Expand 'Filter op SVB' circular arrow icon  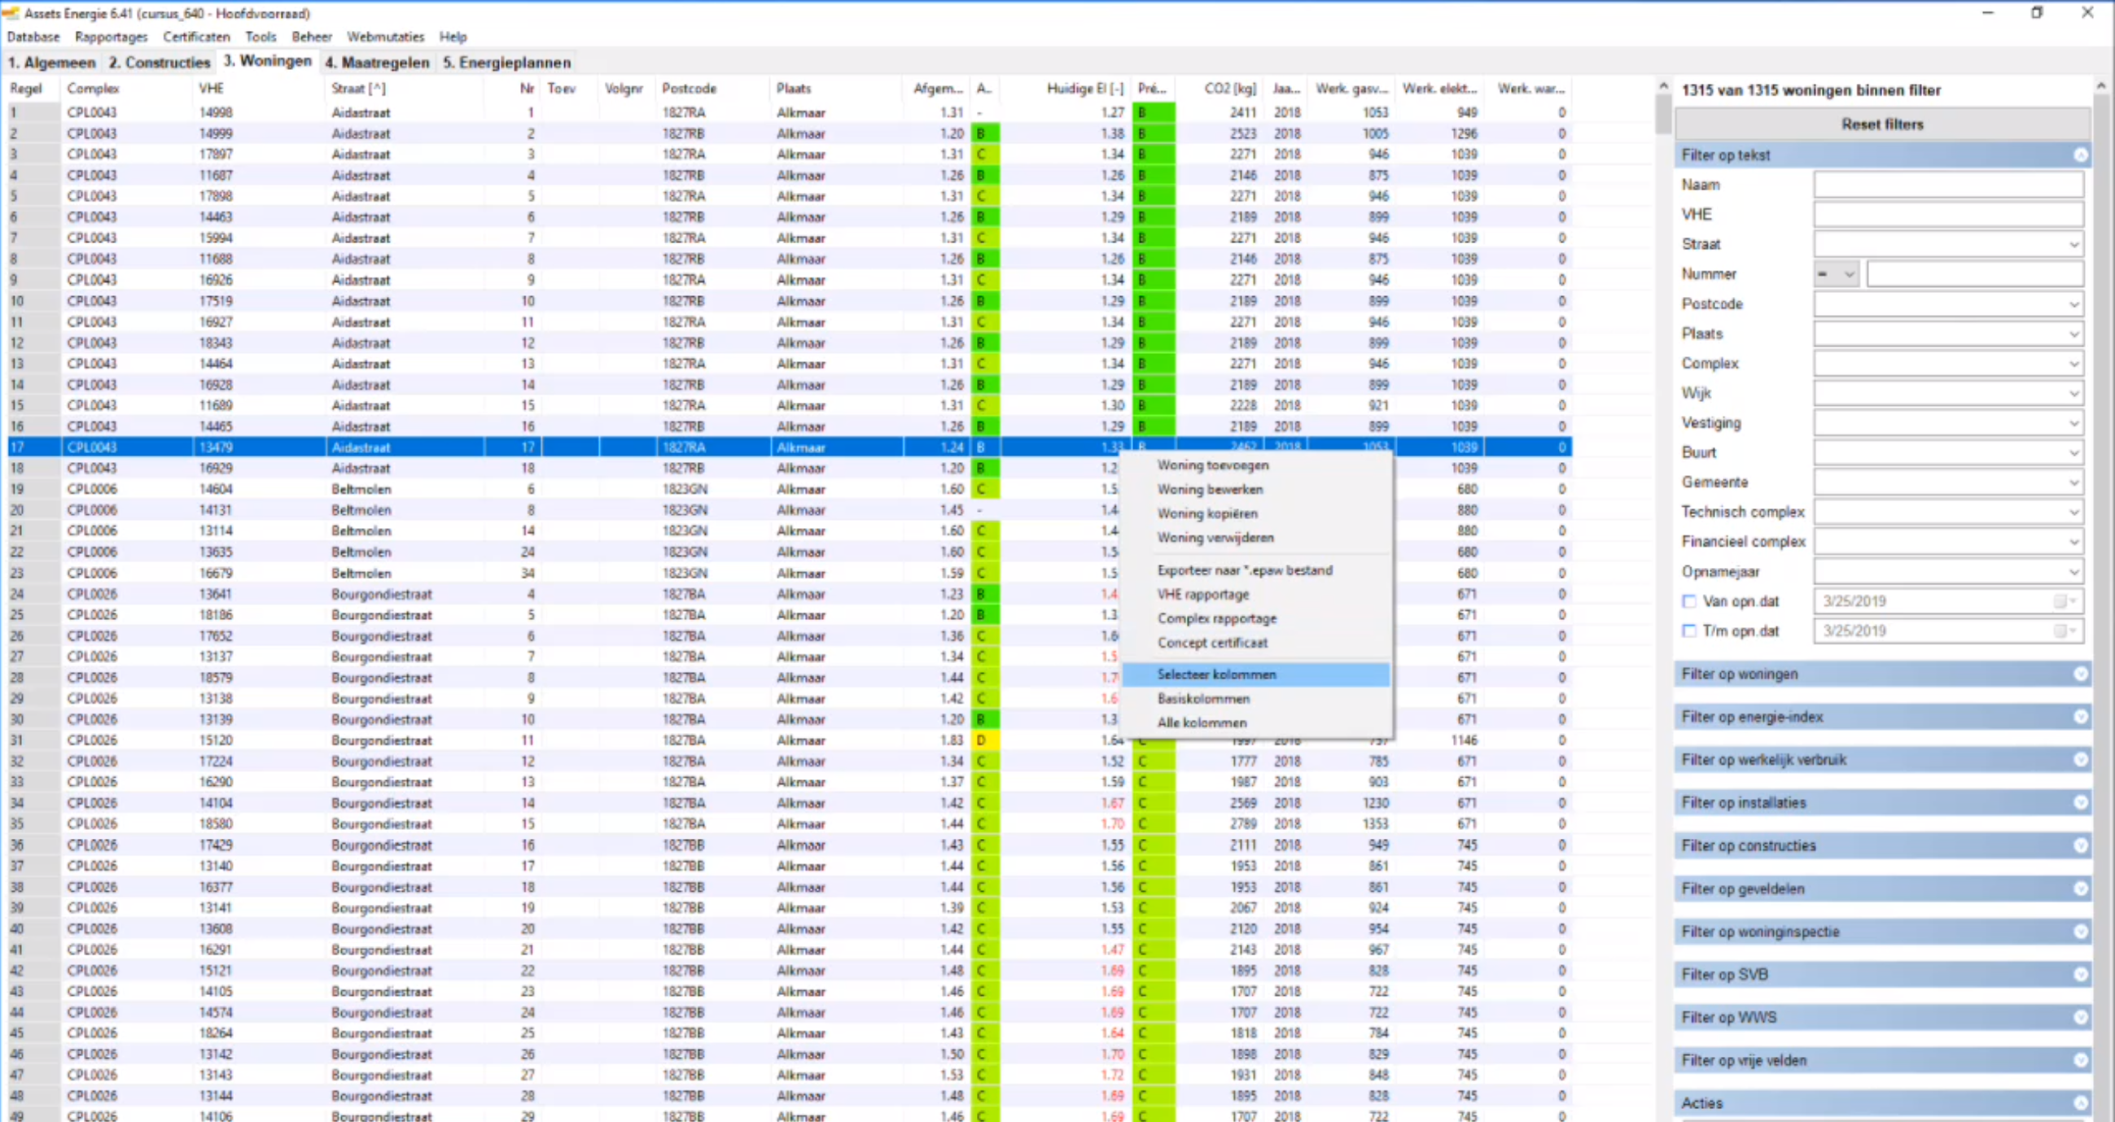tap(2080, 974)
